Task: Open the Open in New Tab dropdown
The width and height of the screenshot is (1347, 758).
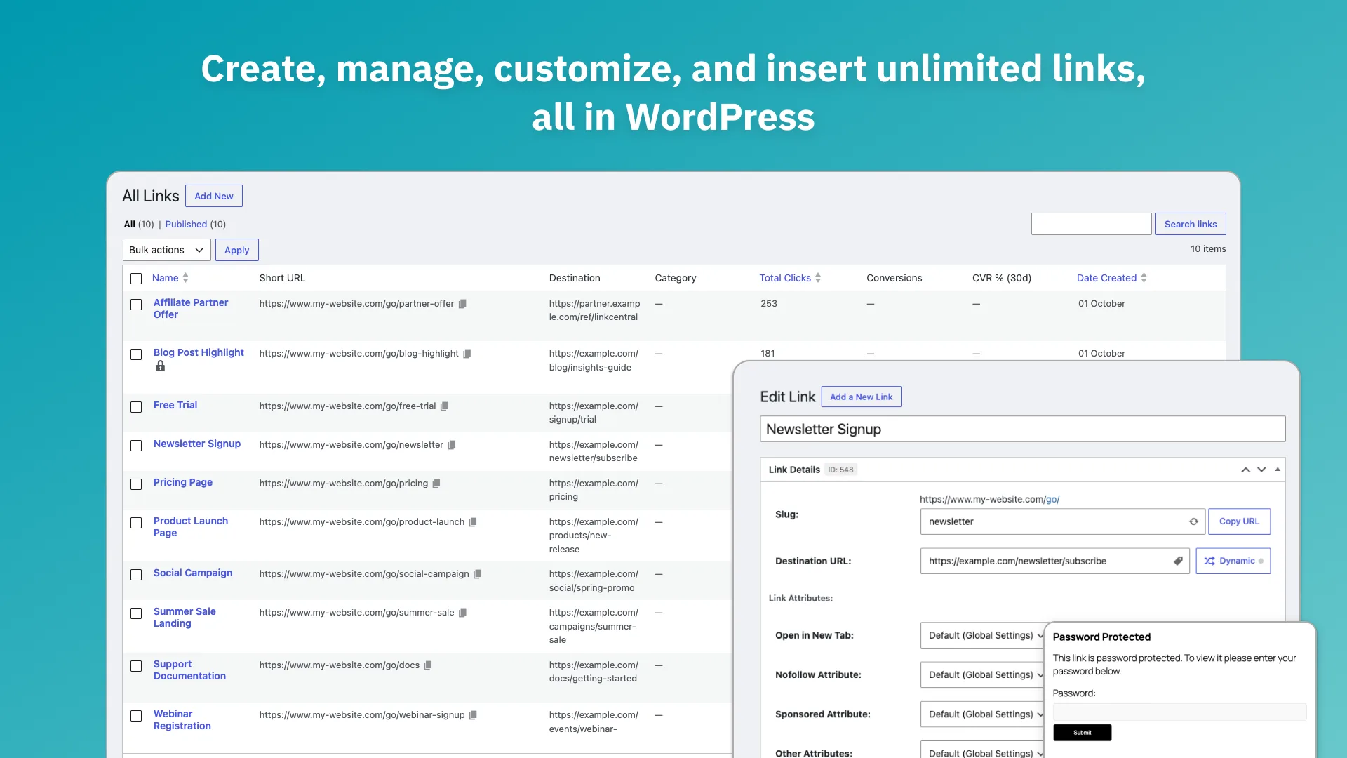Action: [x=983, y=635]
